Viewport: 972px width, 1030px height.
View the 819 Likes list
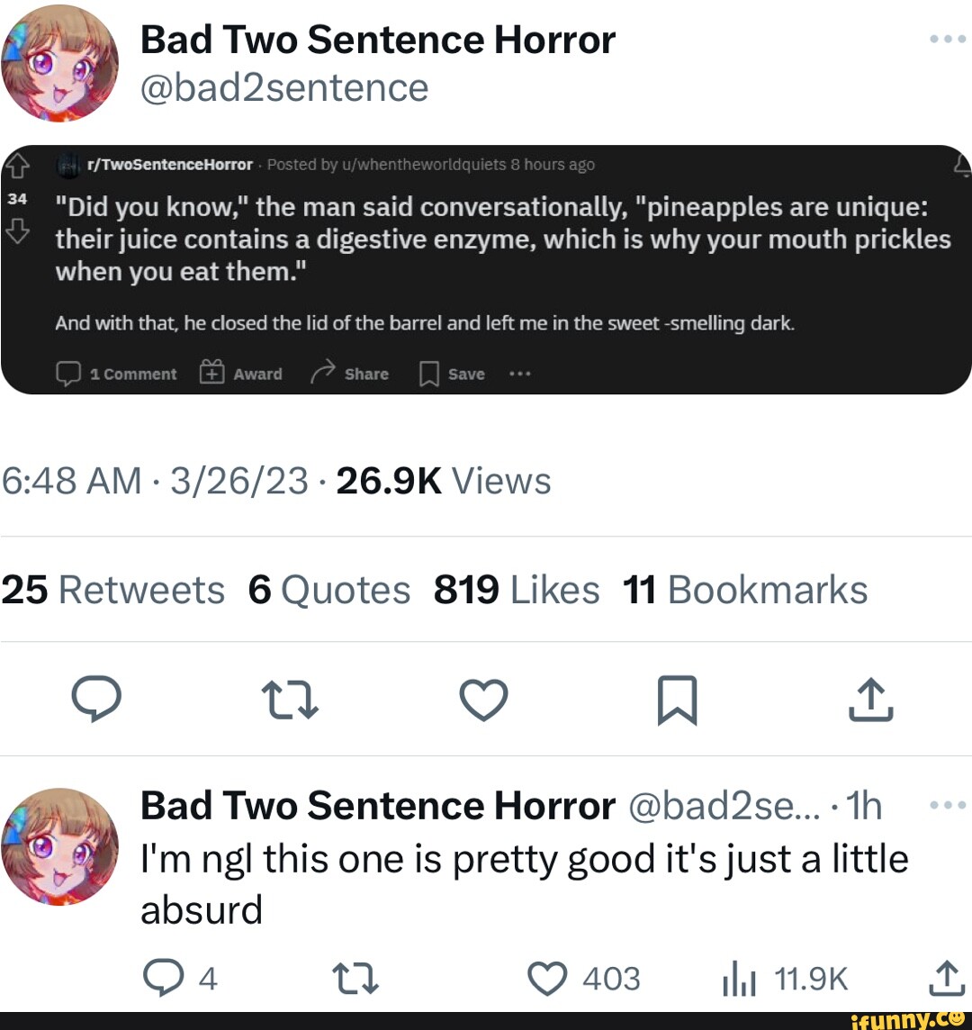pos(517,591)
